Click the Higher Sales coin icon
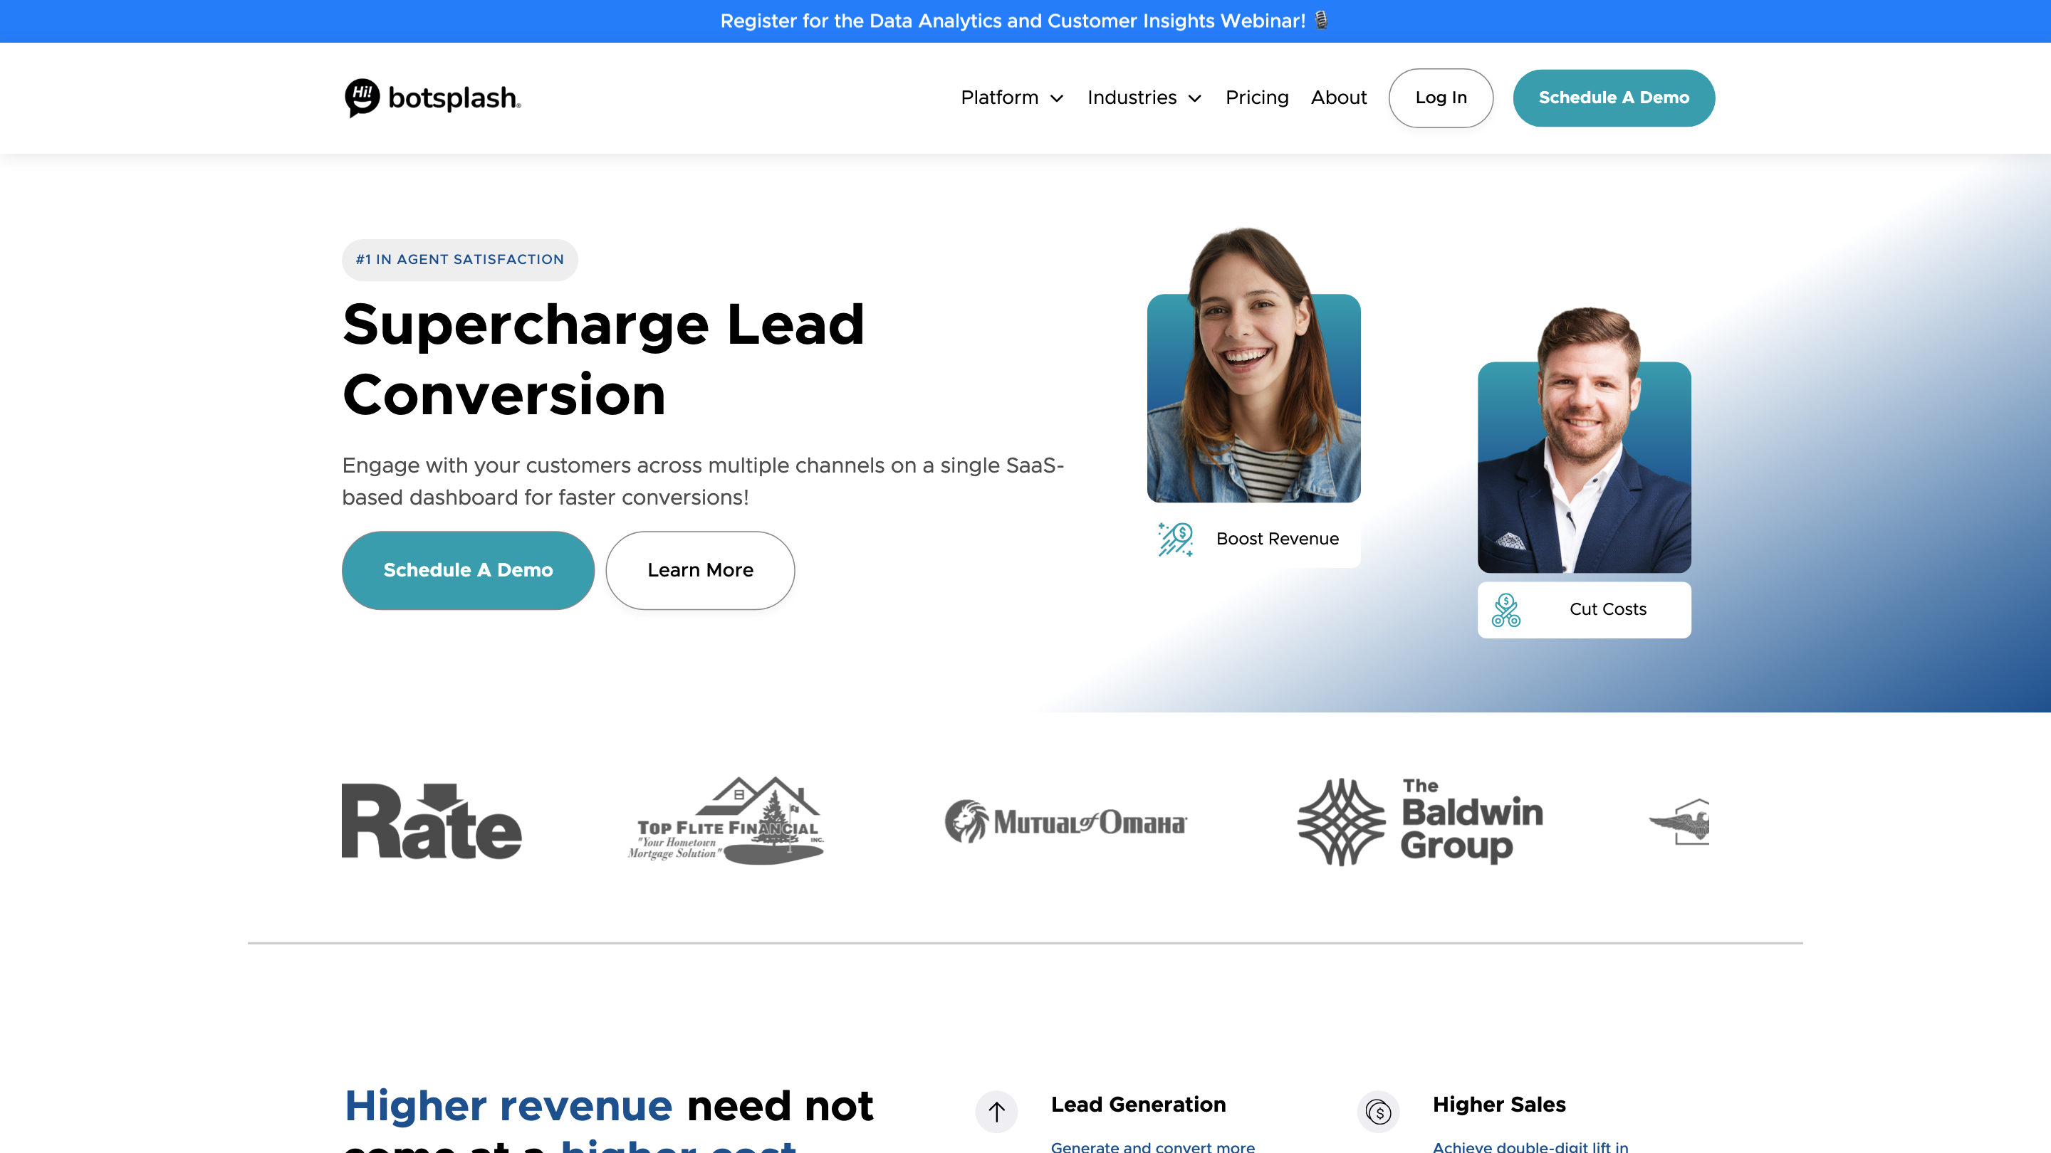 (x=1379, y=1112)
